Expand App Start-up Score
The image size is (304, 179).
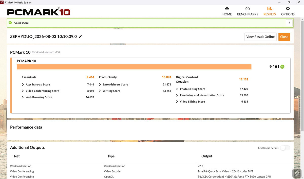pos(23,85)
